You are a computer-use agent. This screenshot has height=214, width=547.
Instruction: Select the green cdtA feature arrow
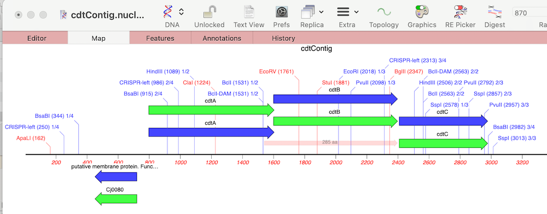click(211, 110)
